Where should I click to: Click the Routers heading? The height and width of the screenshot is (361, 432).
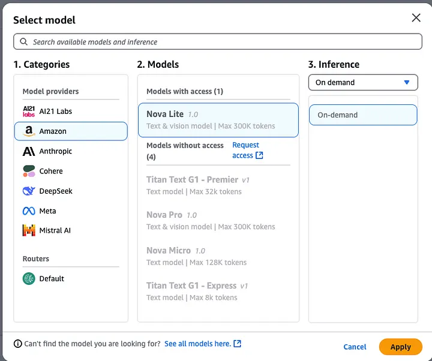coord(36,258)
